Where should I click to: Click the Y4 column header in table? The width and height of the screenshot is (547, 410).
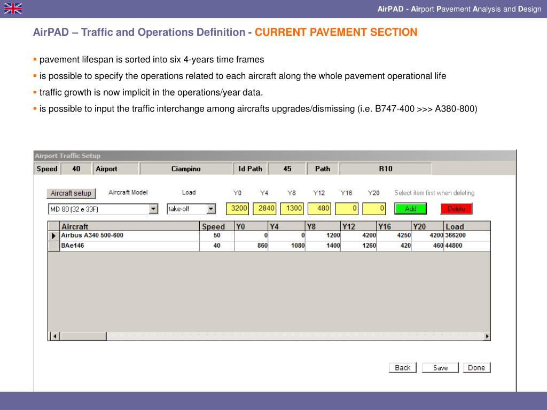click(x=287, y=226)
